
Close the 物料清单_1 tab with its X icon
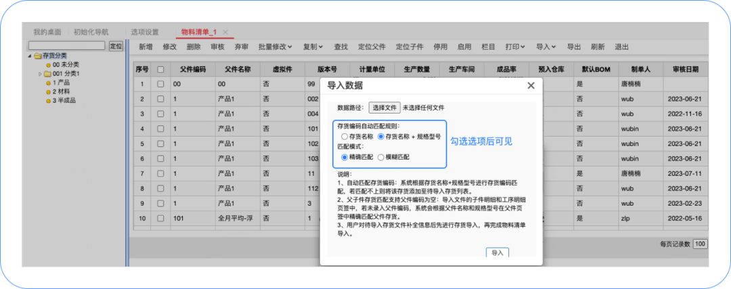225,32
